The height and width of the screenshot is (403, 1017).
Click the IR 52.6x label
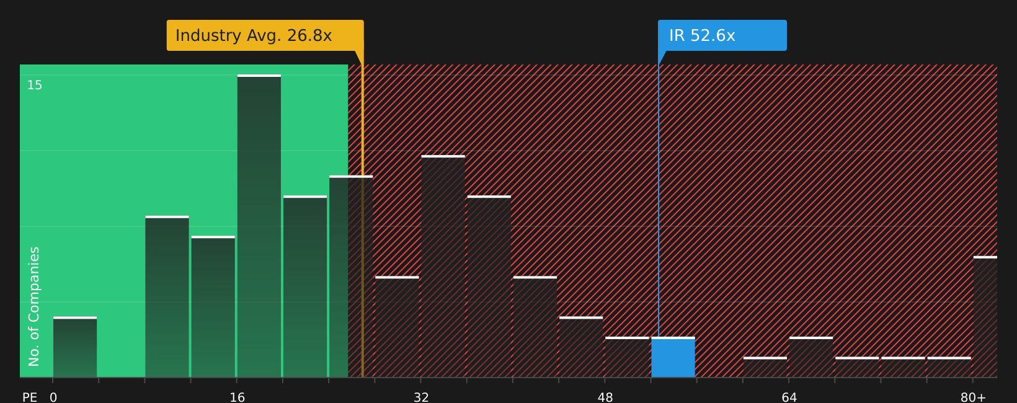click(x=722, y=35)
